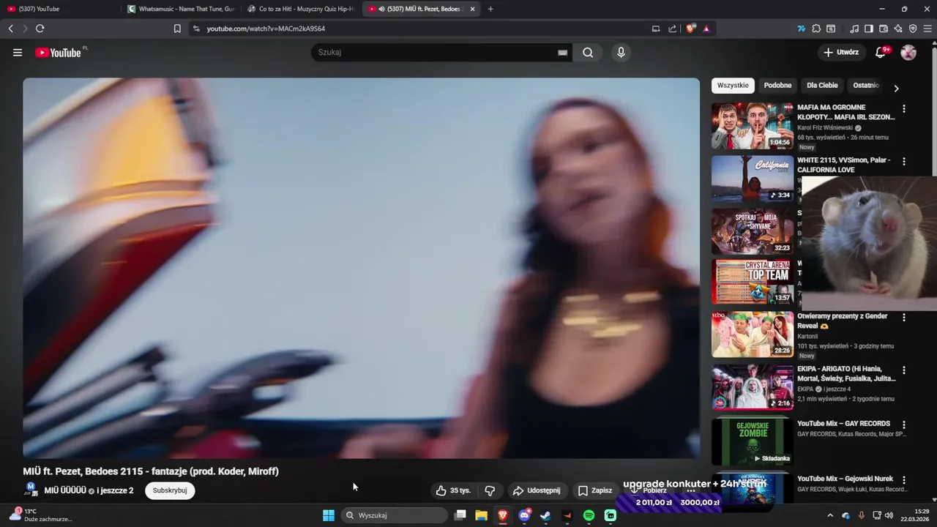Toggle the browser sidebar panel
This screenshot has height=527, width=937.
(869, 29)
